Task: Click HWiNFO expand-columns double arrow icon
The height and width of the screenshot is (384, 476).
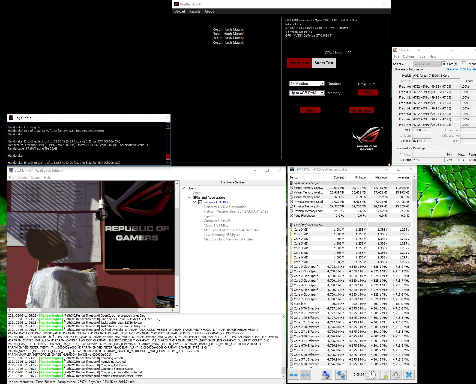Action: click(x=294, y=375)
